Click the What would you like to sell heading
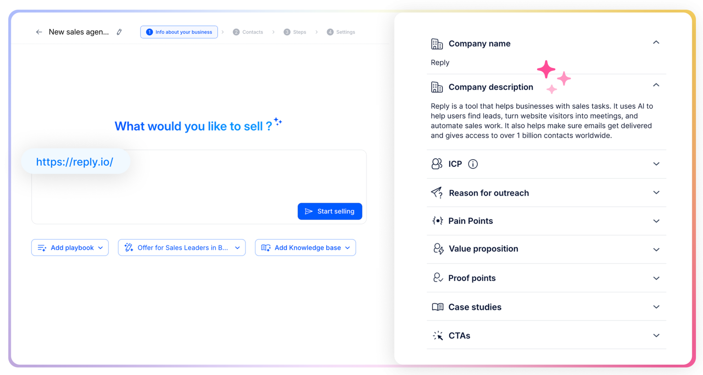The image size is (703, 375). pyautogui.click(x=193, y=126)
